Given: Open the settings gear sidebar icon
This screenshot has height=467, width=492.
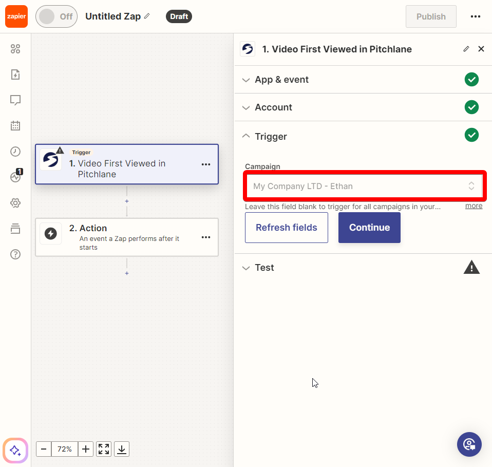Looking at the screenshot, I should (15, 203).
